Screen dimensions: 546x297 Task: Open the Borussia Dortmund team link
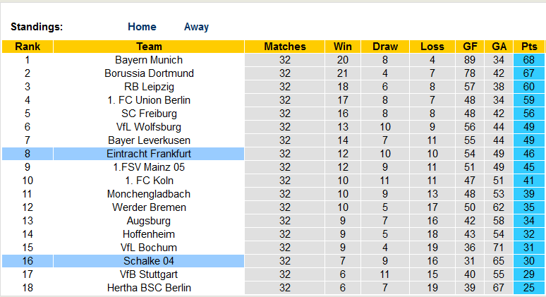(x=149, y=73)
